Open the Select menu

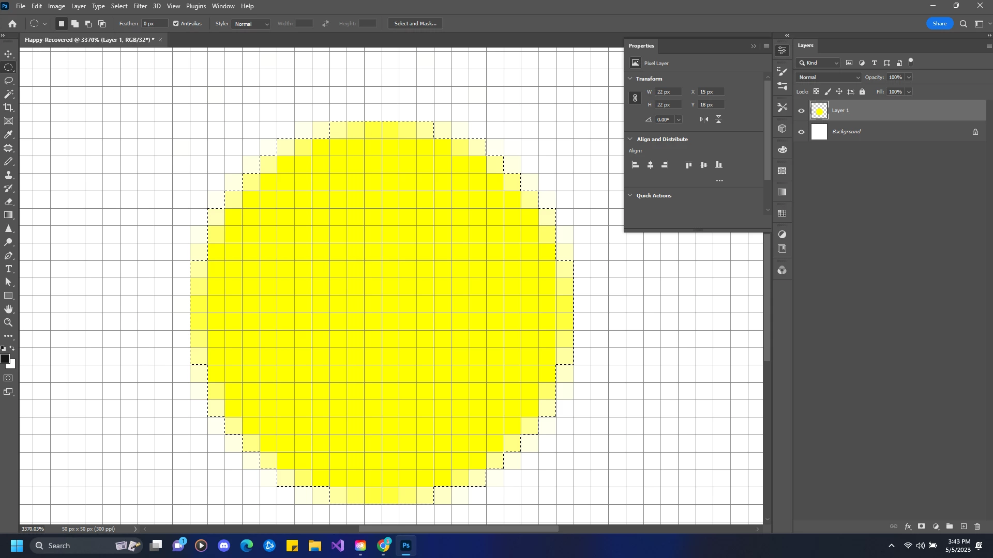(119, 6)
